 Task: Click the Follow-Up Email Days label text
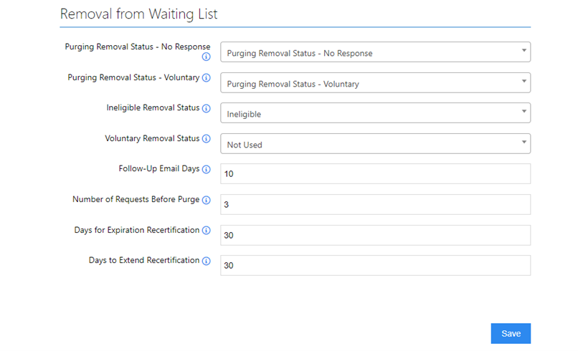(x=158, y=169)
